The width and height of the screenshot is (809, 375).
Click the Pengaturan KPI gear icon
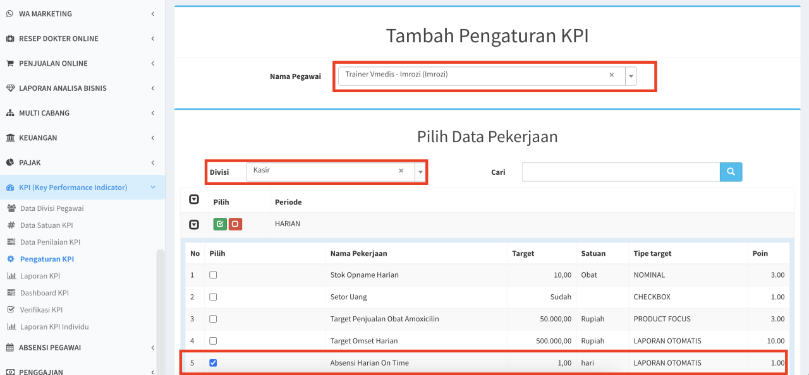tap(11, 259)
